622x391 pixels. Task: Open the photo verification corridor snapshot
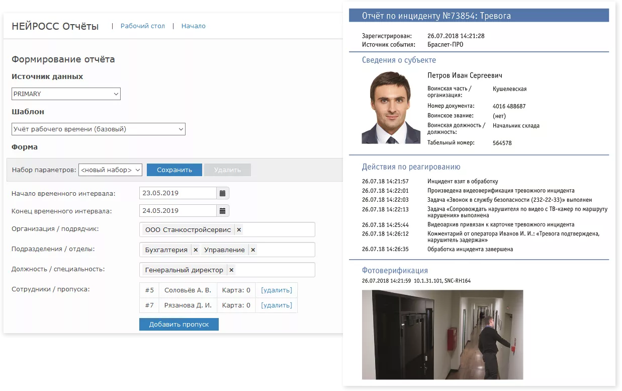[443, 335]
